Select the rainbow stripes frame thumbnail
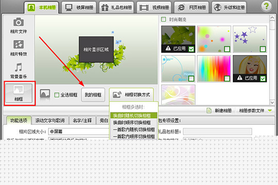278x185 pixels. (214, 68)
